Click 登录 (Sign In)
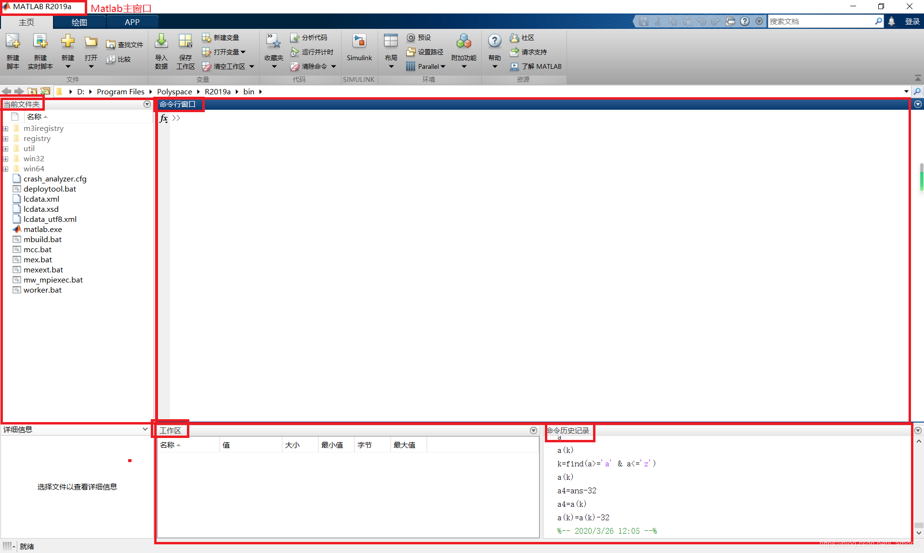The height and width of the screenshot is (553, 924). 912,22
